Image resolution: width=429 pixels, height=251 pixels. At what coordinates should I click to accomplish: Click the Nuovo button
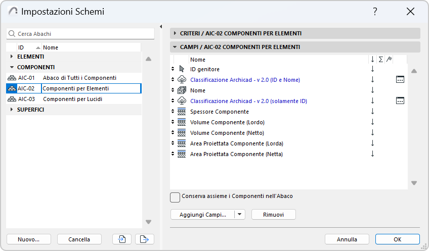[x=28, y=239]
